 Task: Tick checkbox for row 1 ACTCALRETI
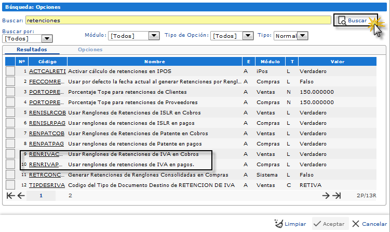10,71
